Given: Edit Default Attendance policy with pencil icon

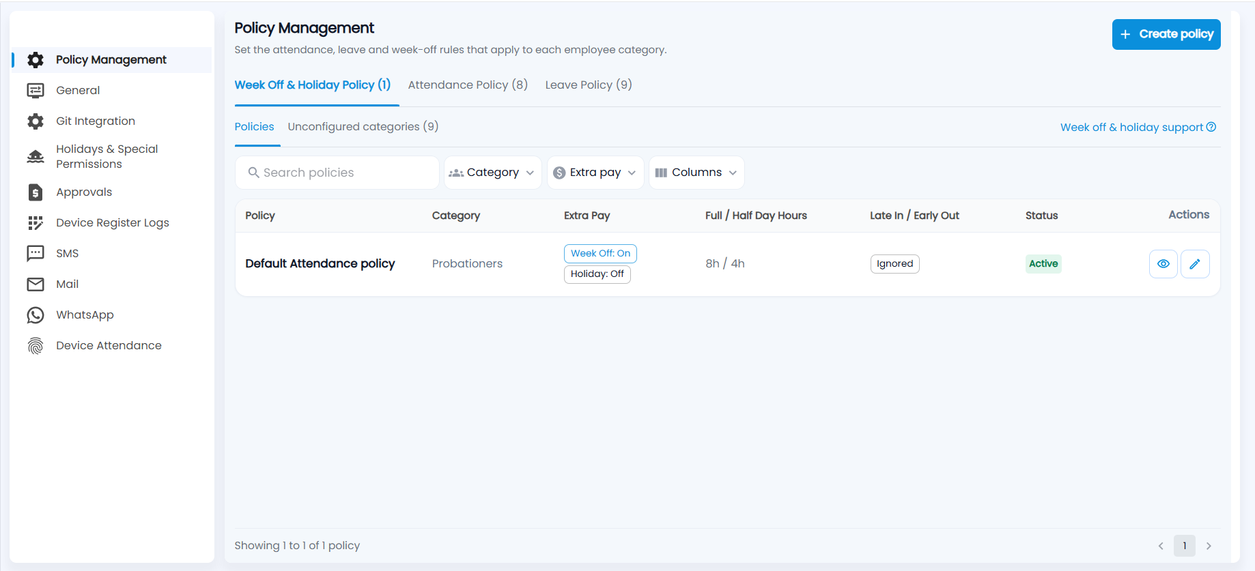Looking at the screenshot, I should [1195, 264].
